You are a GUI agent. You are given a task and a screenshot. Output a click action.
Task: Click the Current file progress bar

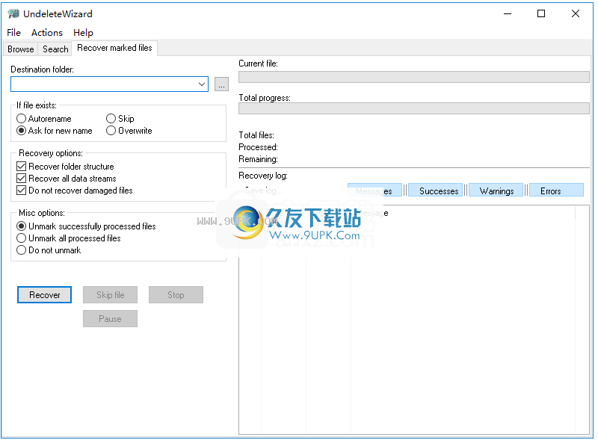click(414, 77)
